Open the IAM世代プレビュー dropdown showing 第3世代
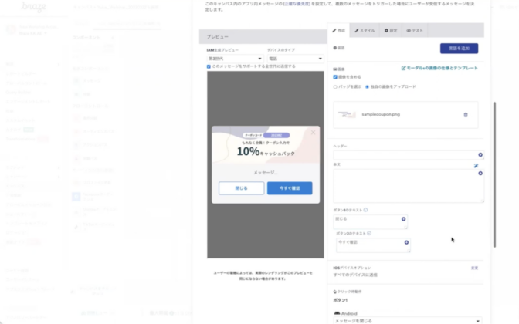519x324 pixels. point(235,58)
